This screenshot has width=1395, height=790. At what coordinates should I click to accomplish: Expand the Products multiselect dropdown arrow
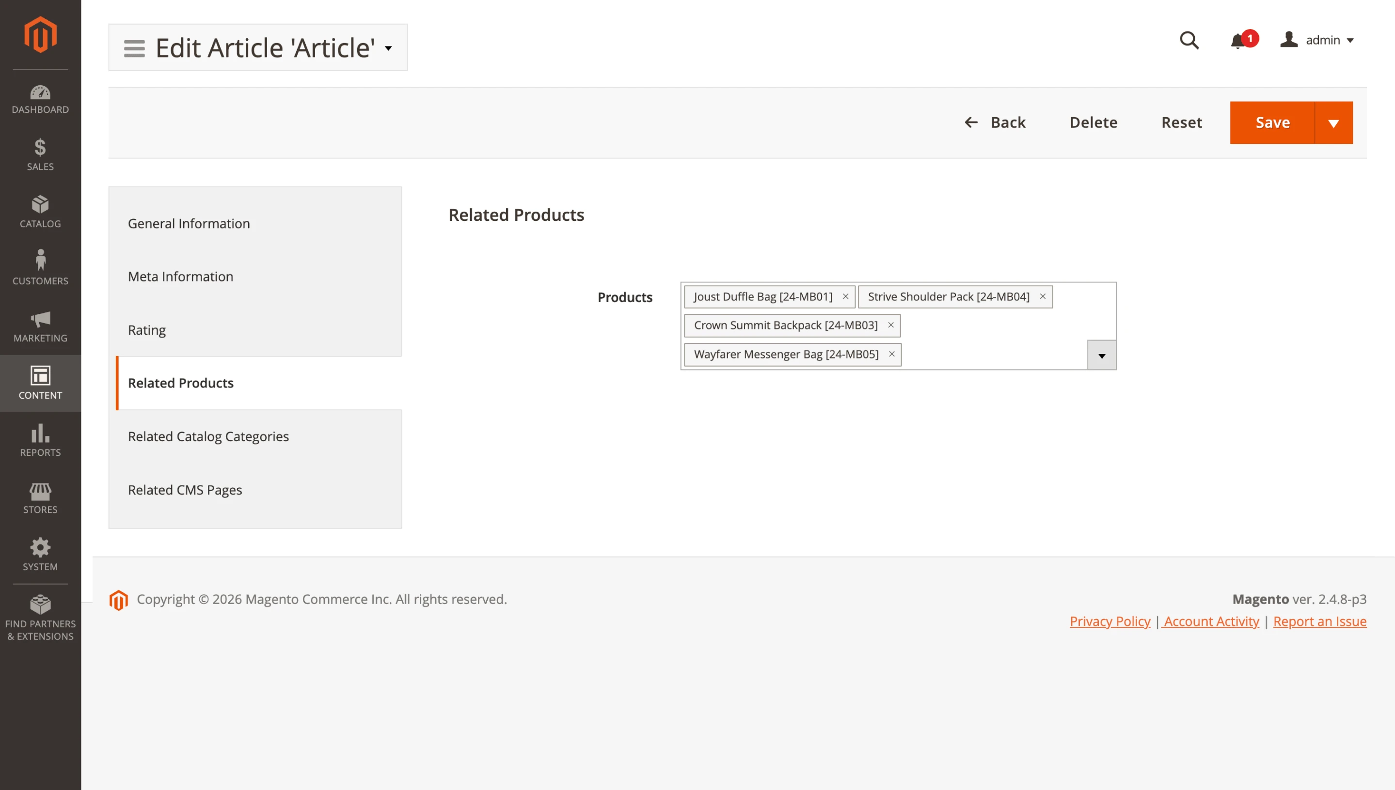[x=1101, y=356]
